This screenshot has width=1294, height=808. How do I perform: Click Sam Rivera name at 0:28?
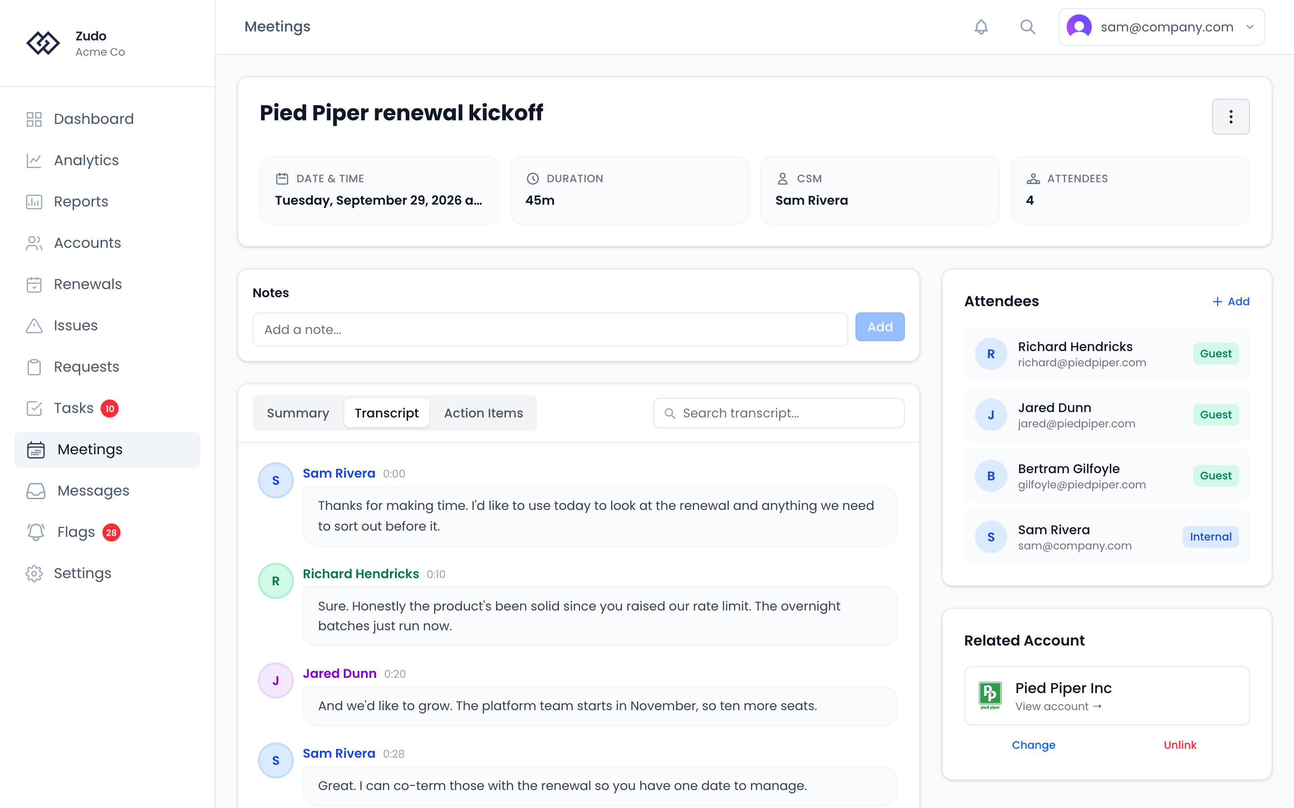point(339,754)
